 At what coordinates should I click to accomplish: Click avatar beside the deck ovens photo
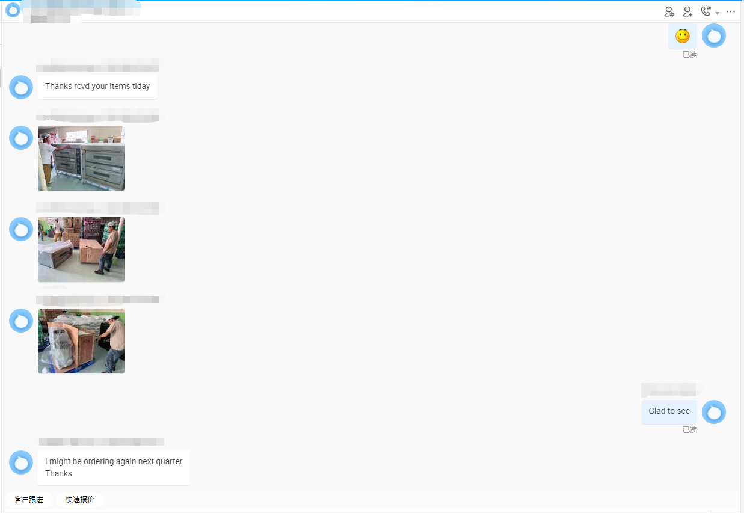[x=21, y=138]
